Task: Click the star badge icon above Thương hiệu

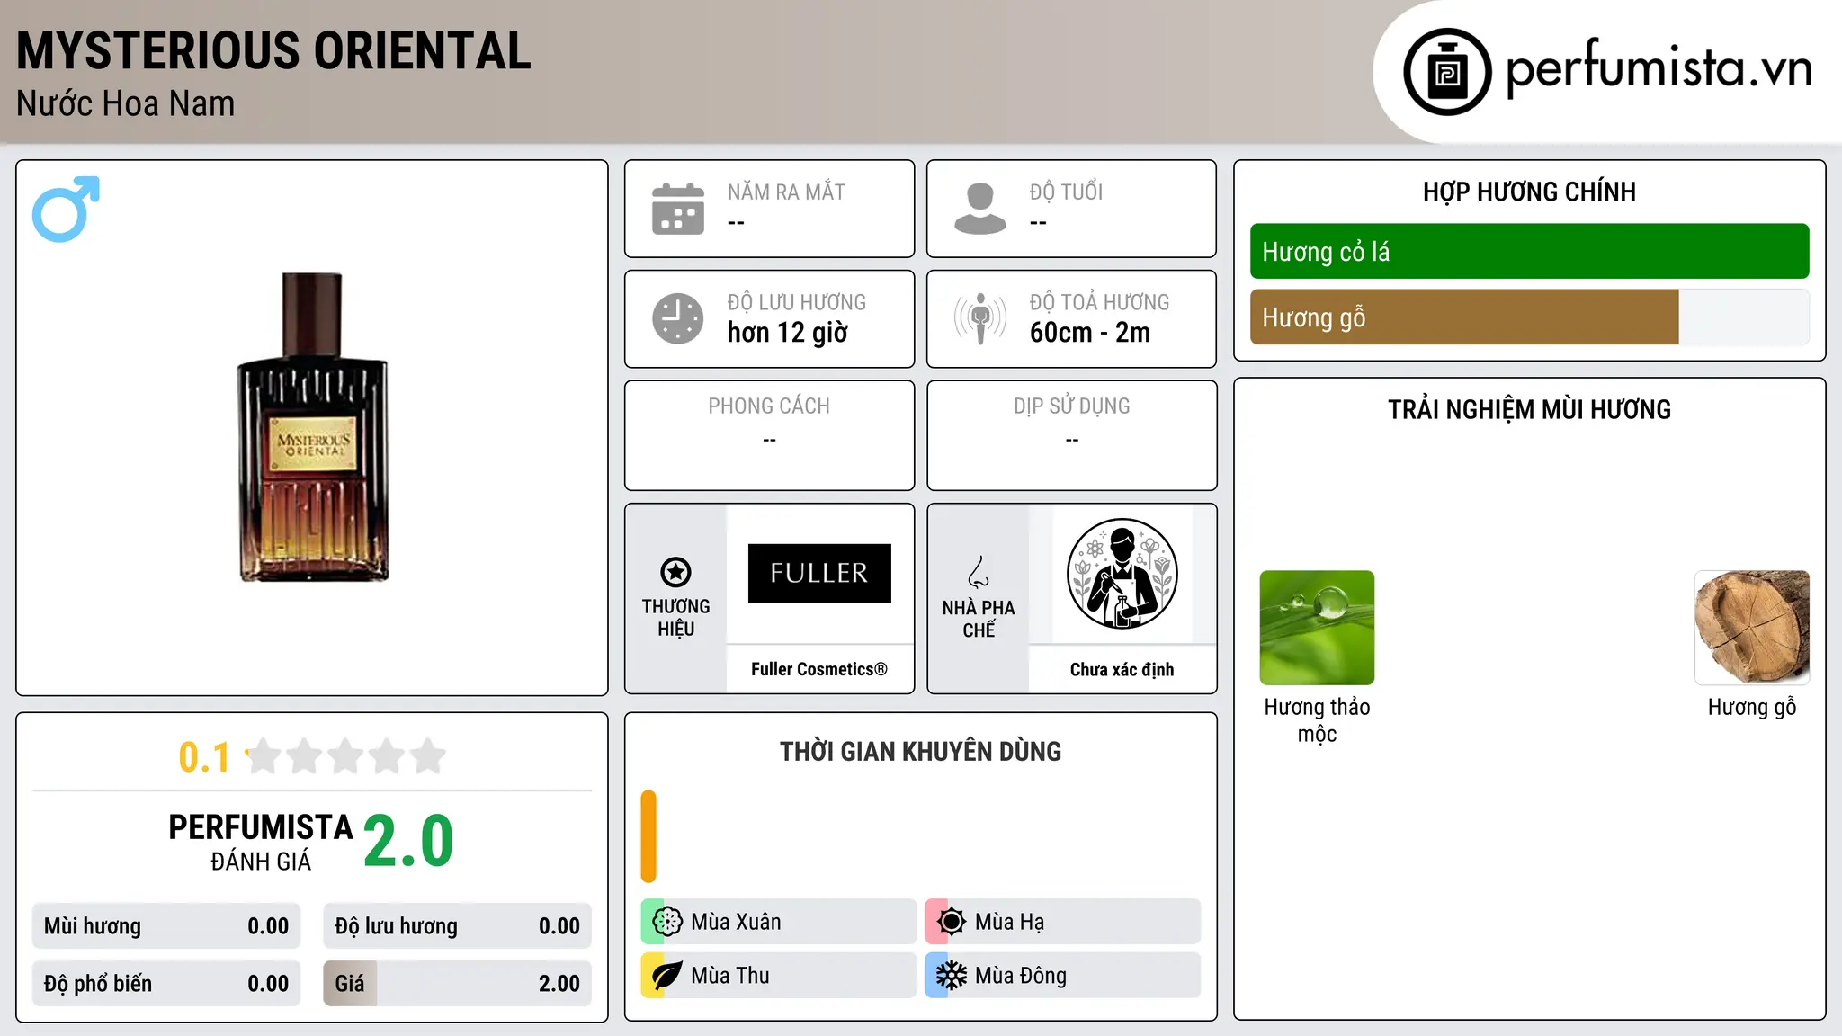Action: click(675, 572)
